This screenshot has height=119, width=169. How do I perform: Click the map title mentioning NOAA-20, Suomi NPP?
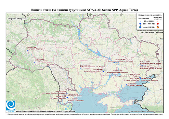pos(84,10)
